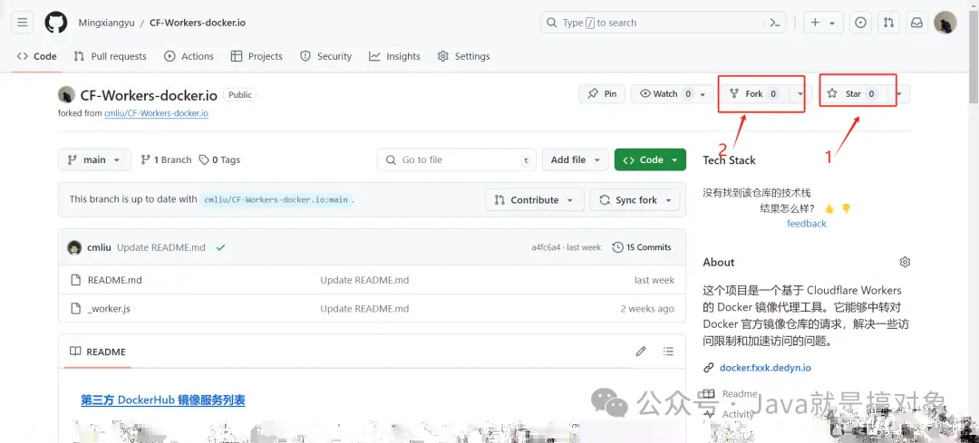Select the README tab in file viewer

pyautogui.click(x=97, y=352)
